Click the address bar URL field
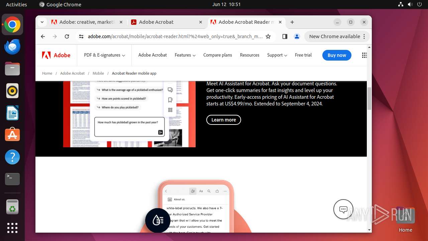The height and width of the screenshot is (241, 428). click(175, 36)
